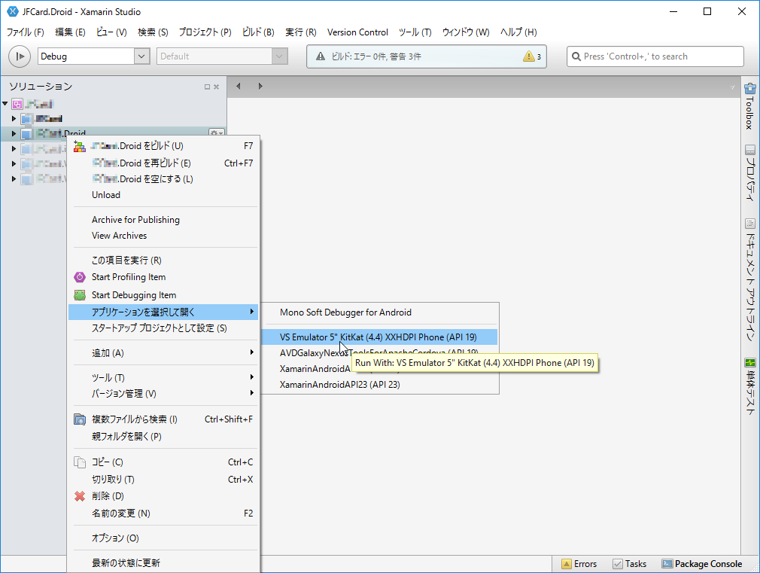Choose 親フォルダを開く (P)

point(163,436)
